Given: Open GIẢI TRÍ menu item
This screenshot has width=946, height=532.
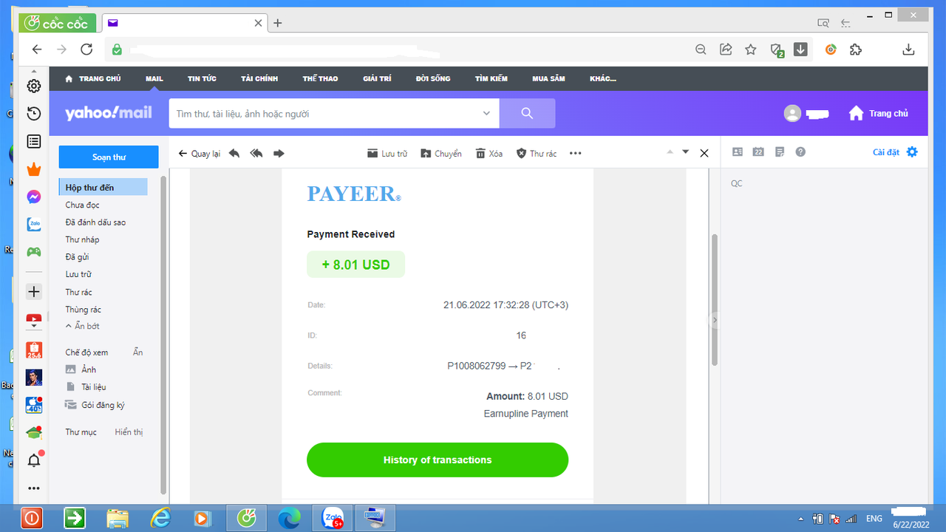Looking at the screenshot, I should tap(377, 78).
